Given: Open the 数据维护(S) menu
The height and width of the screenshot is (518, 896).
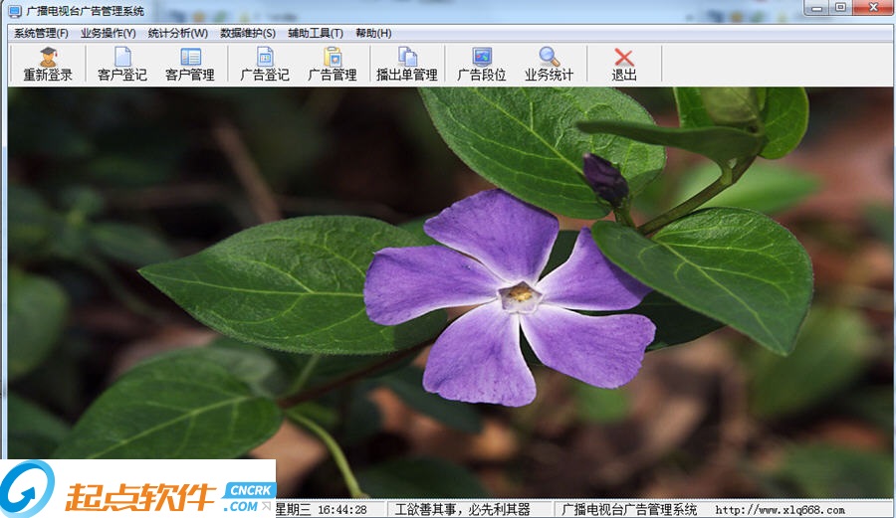Looking at the screenshot, I should (x=248, y=33).
